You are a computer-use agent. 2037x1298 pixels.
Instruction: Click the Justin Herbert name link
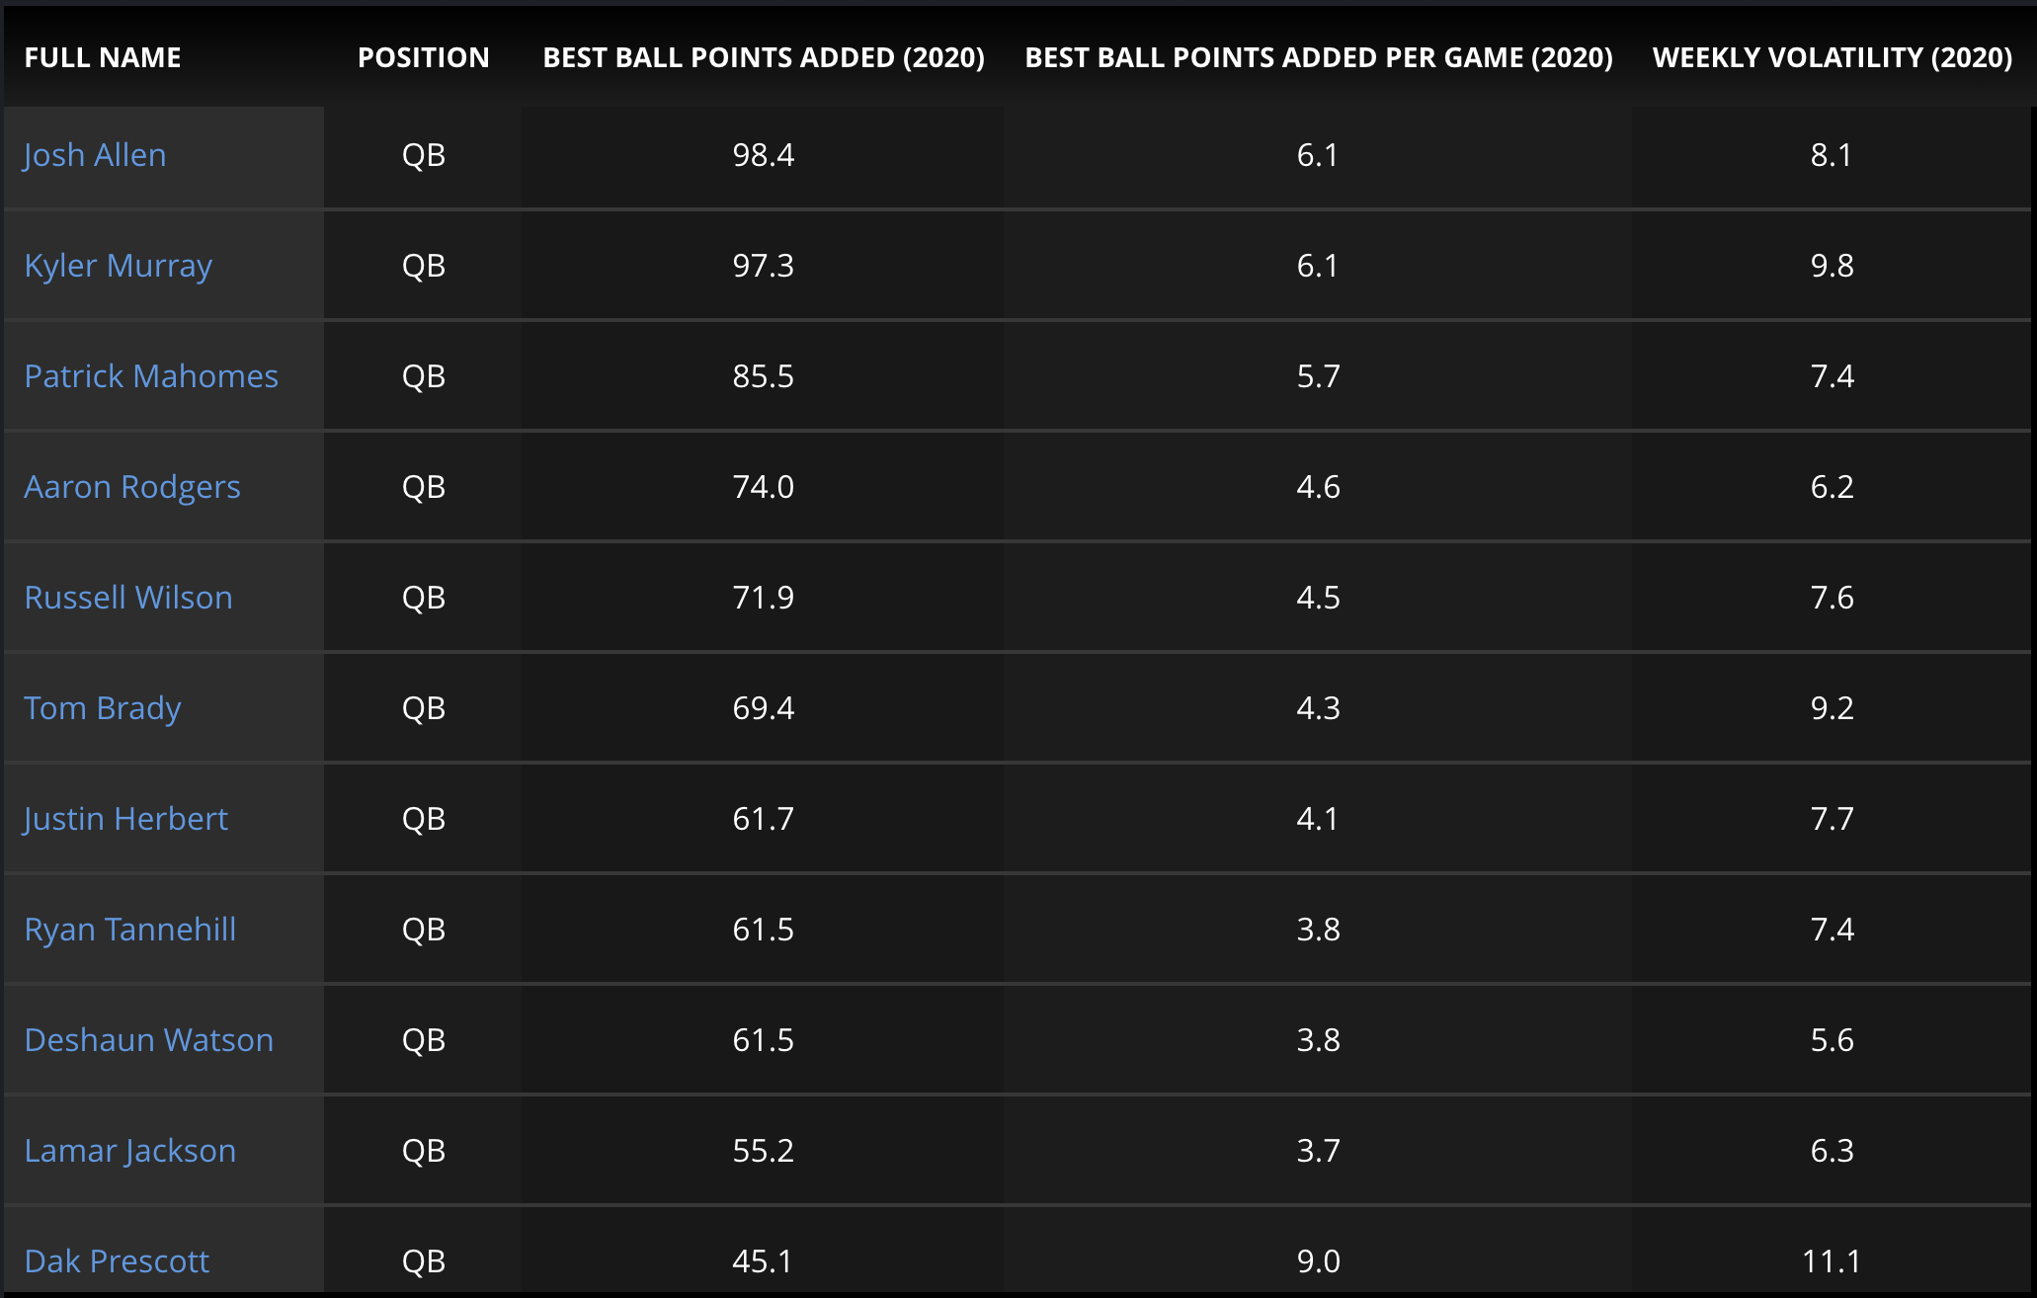pyautogui.click(x=125, y=819)
